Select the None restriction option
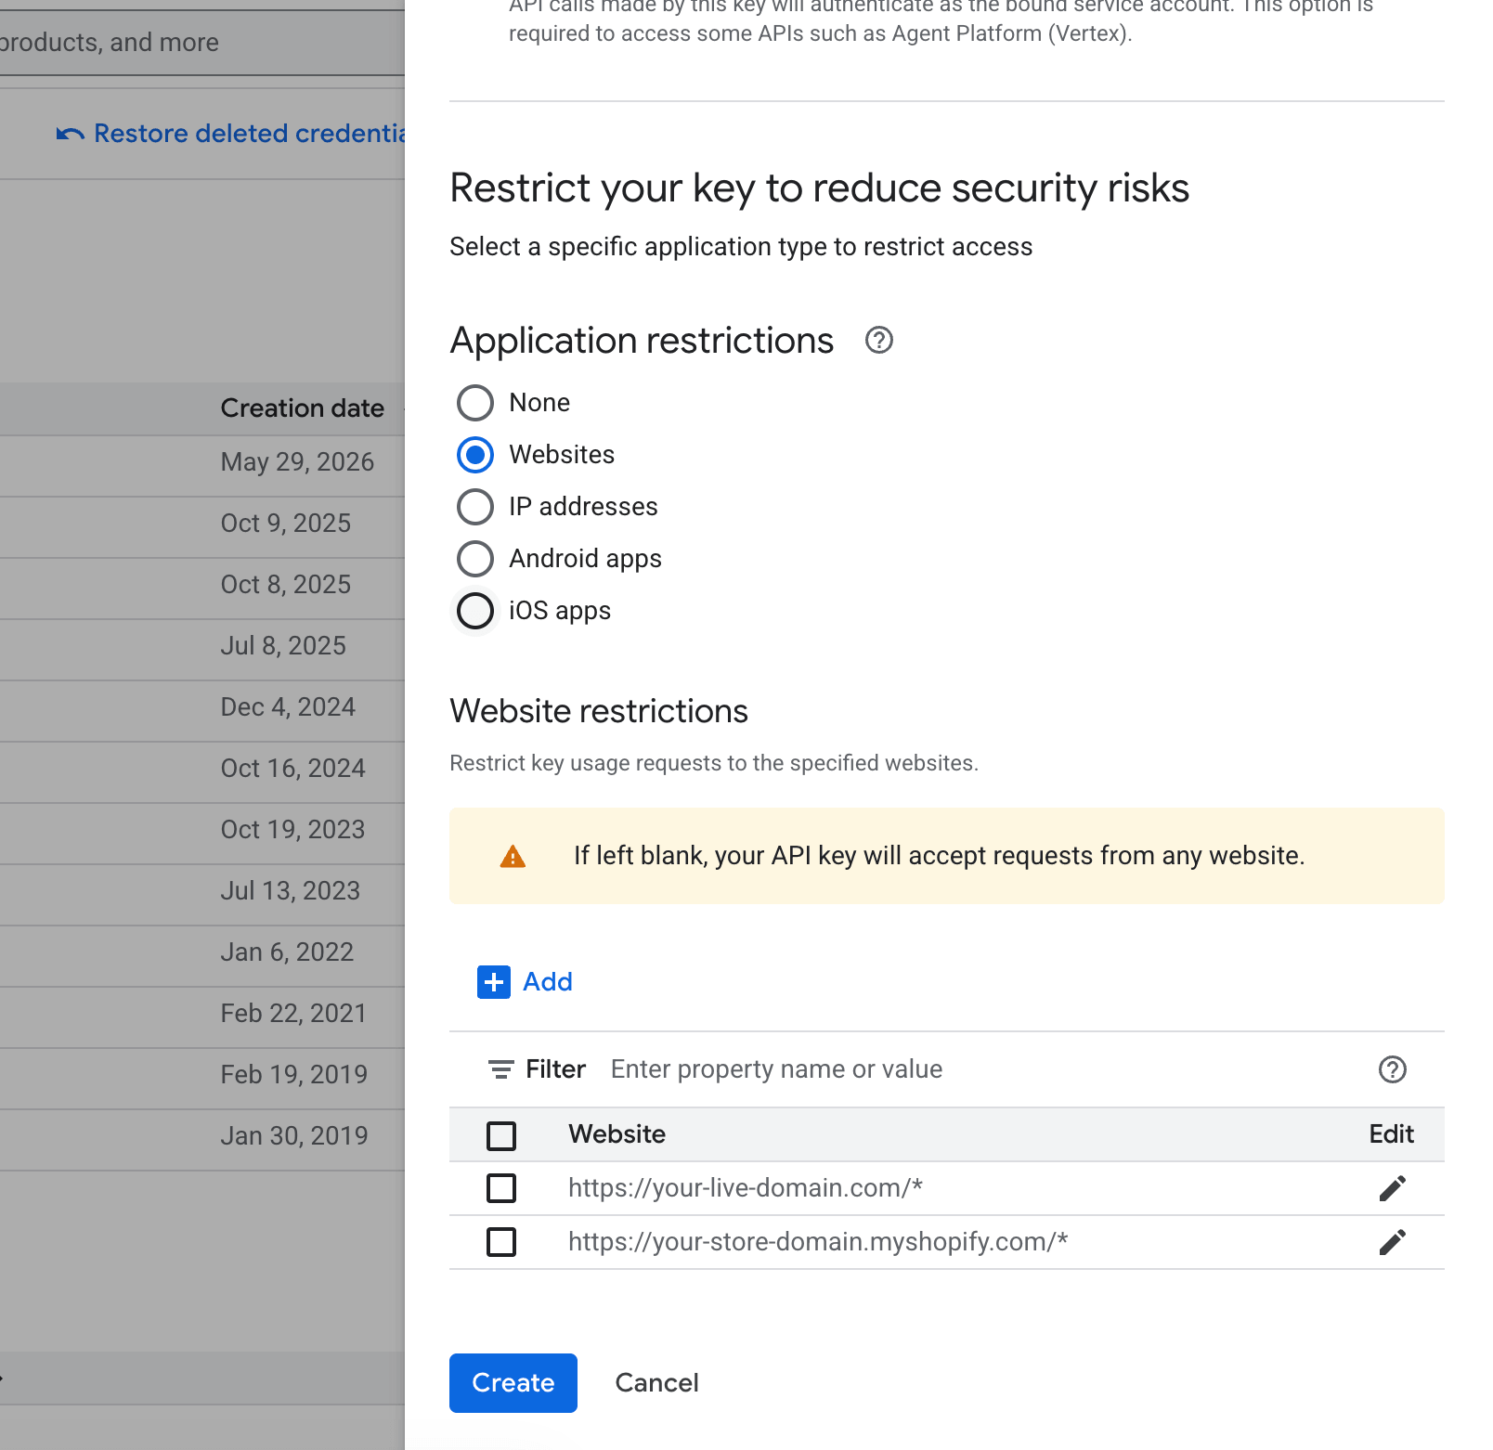The image size is (1493, 1450). point(475,403)
